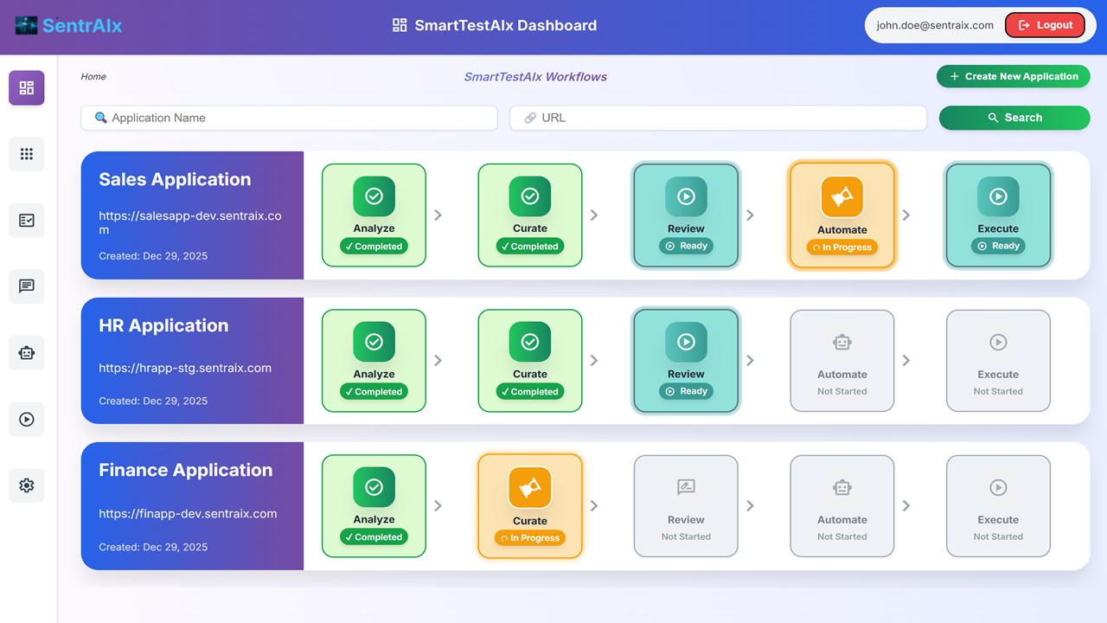Image resolution: width=1107 pixels, height=623 pixels.
Task: Open Sales Application Automate step
Action: click(842, 215)
